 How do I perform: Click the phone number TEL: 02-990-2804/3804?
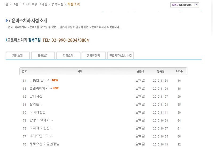tap(66, 40)
